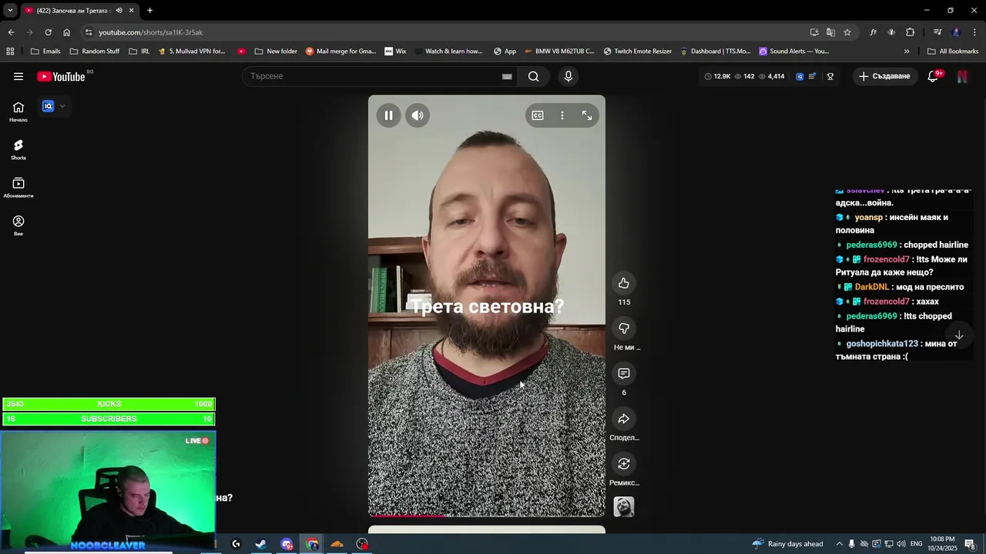
Task: Click the address bar URL
Action: 150,32
